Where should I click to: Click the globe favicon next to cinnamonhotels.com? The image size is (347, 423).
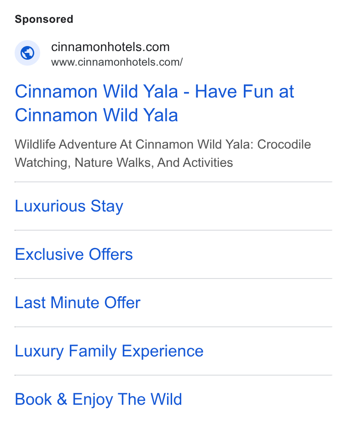27,53
